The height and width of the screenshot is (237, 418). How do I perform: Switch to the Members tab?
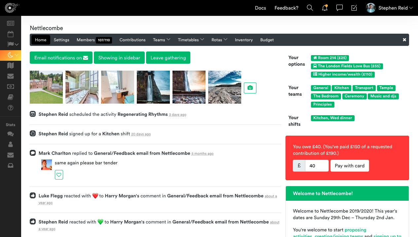[94, 40]
